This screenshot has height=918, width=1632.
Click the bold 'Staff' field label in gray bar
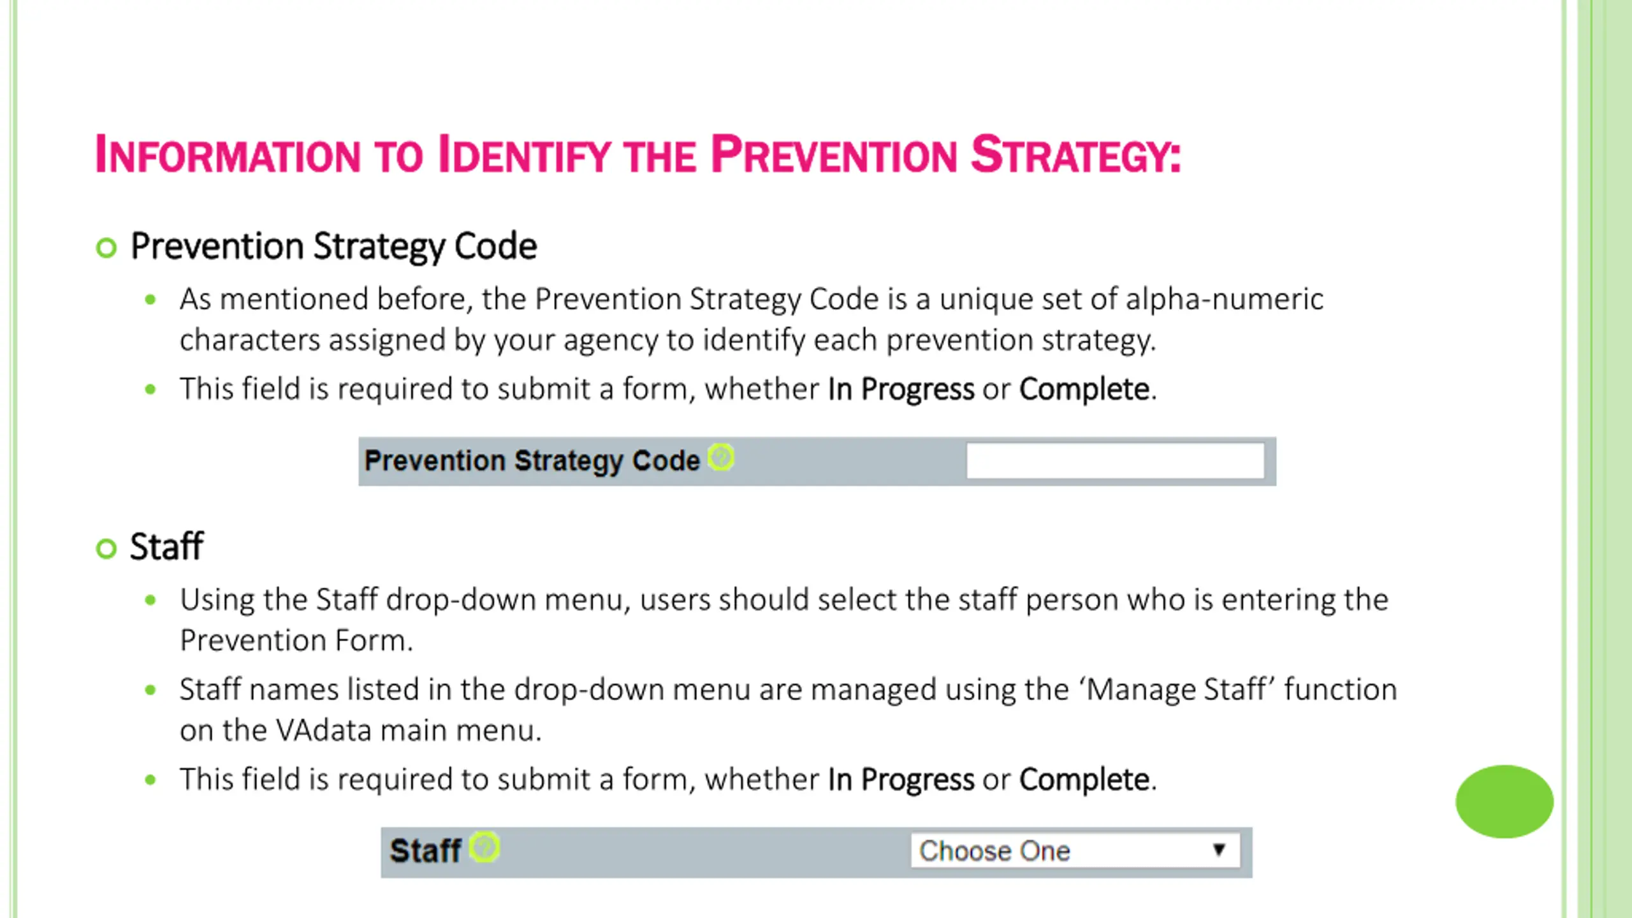[x=425, y=851]
